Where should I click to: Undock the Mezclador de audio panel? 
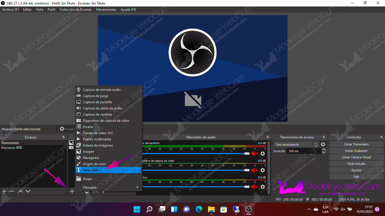tap(267, 137)
